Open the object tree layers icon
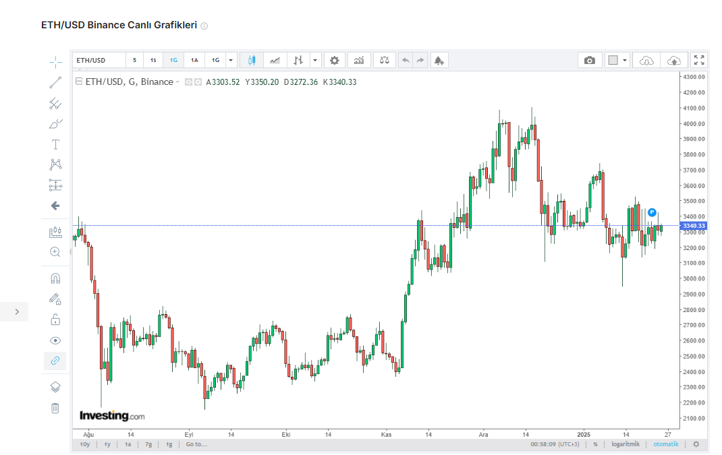Screen dimensions: 722x455 55,388
